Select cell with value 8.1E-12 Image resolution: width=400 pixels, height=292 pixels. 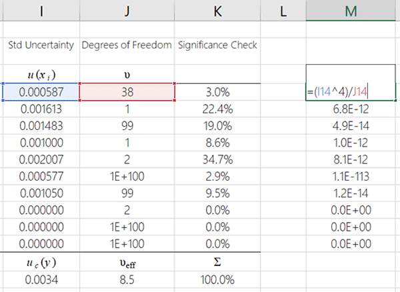[351, 159]
